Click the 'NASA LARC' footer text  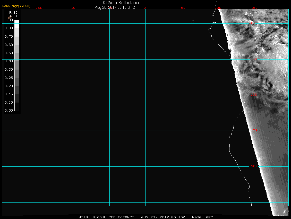(203, 217)
